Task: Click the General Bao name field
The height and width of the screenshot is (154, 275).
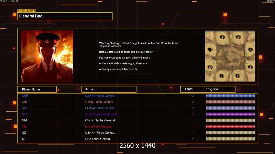Action: pos(65,16)
